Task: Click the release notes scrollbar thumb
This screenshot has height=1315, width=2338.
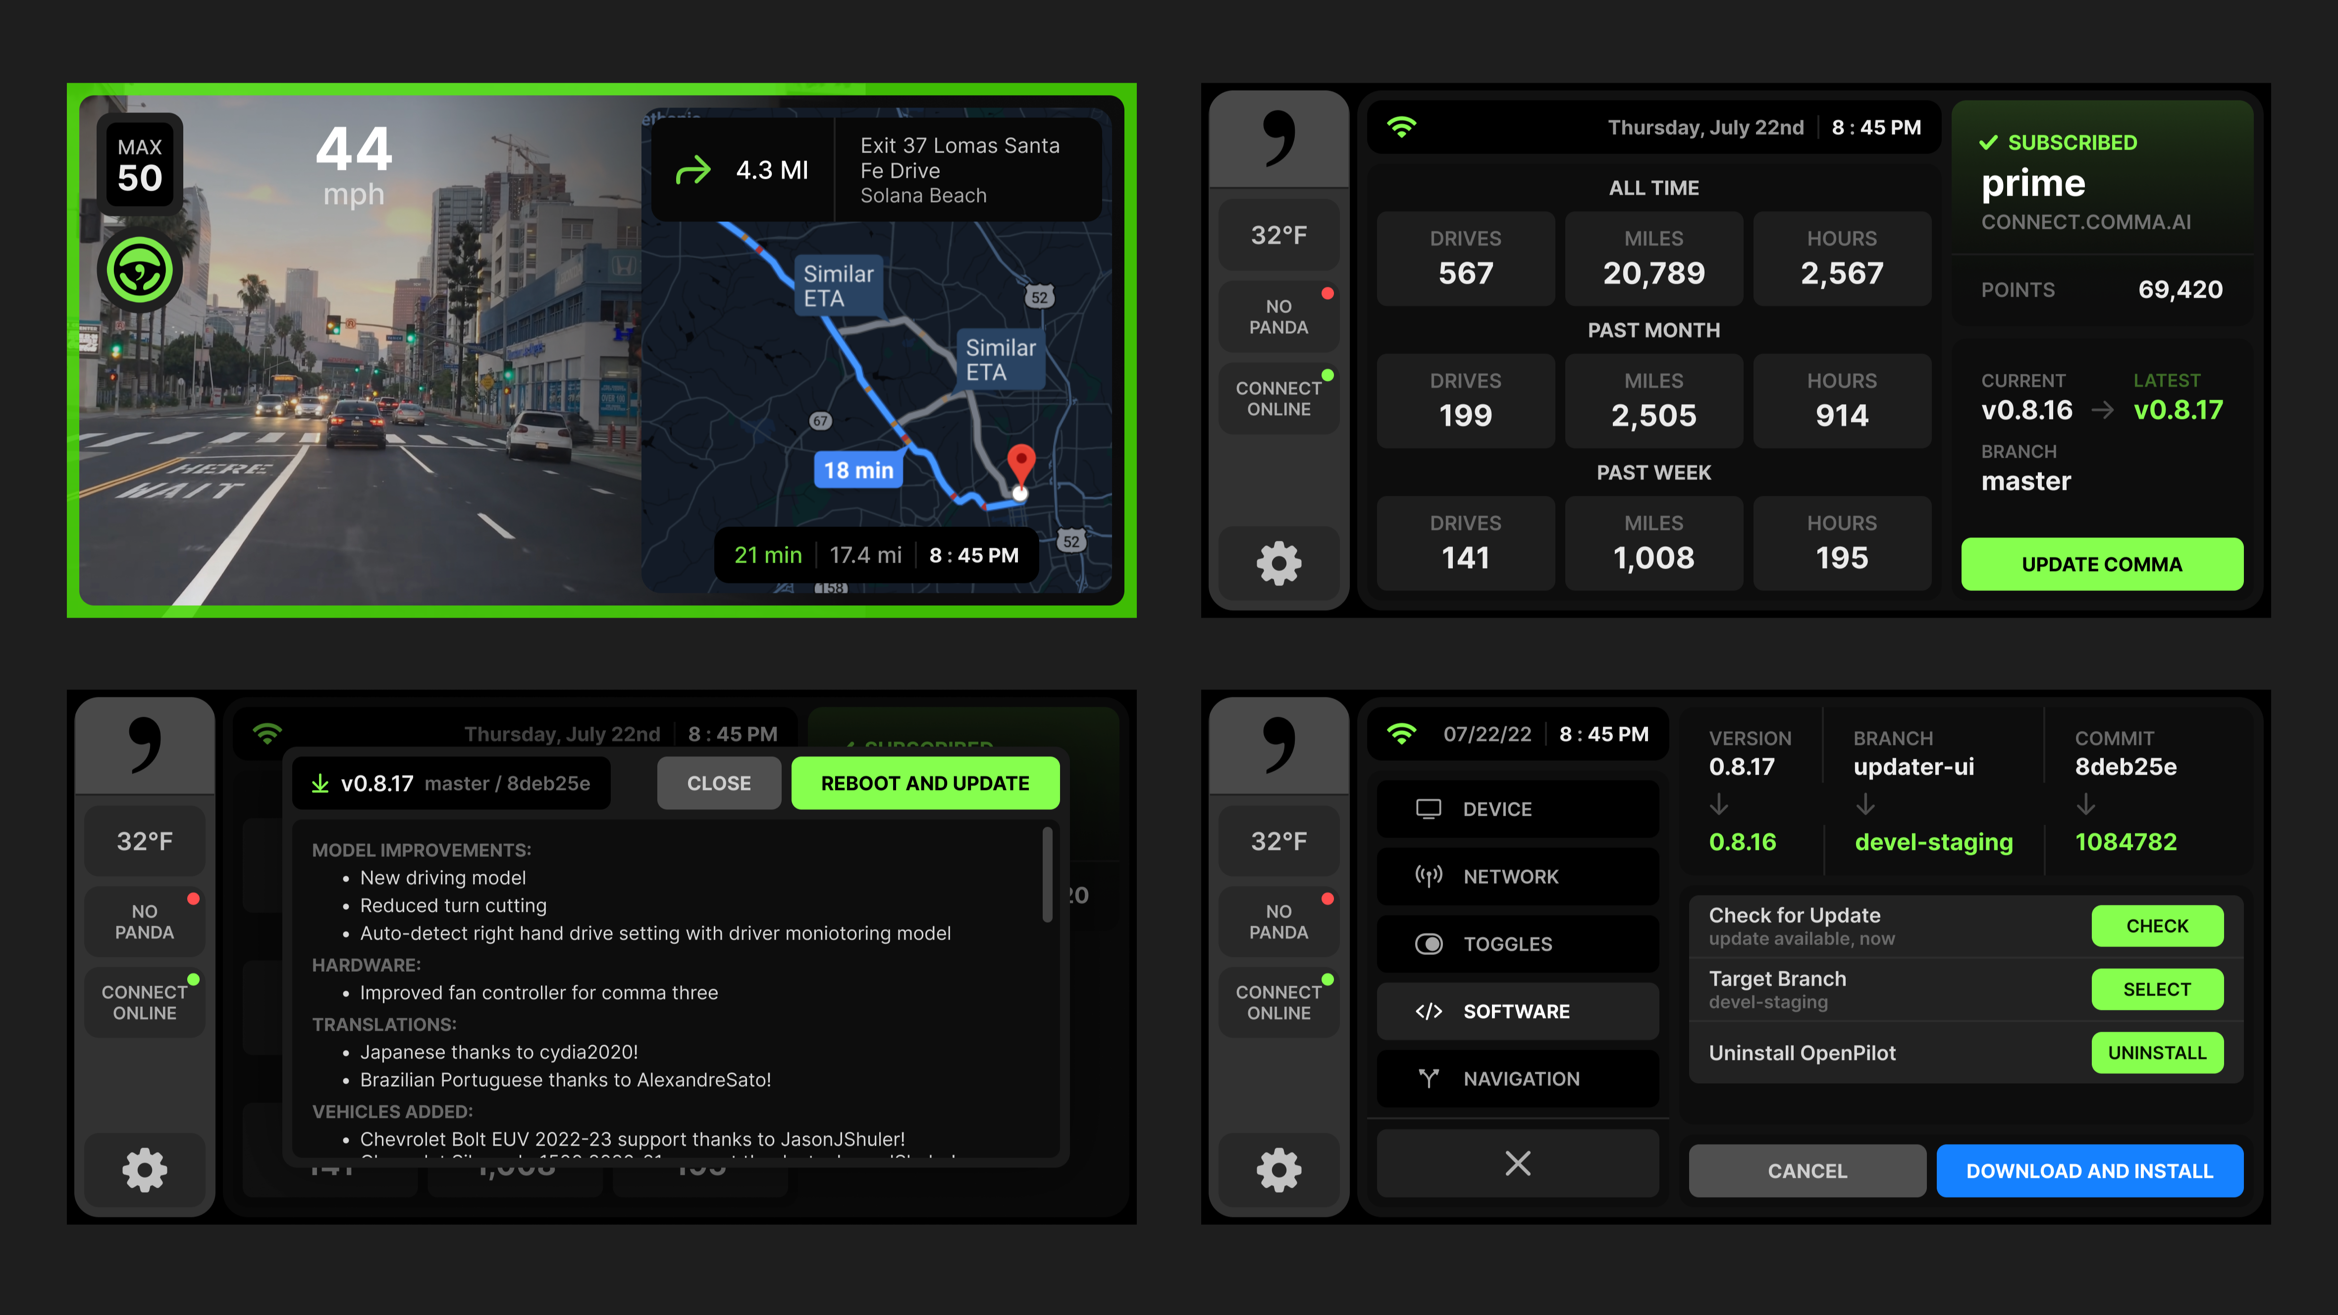Action: point(1047,874)
